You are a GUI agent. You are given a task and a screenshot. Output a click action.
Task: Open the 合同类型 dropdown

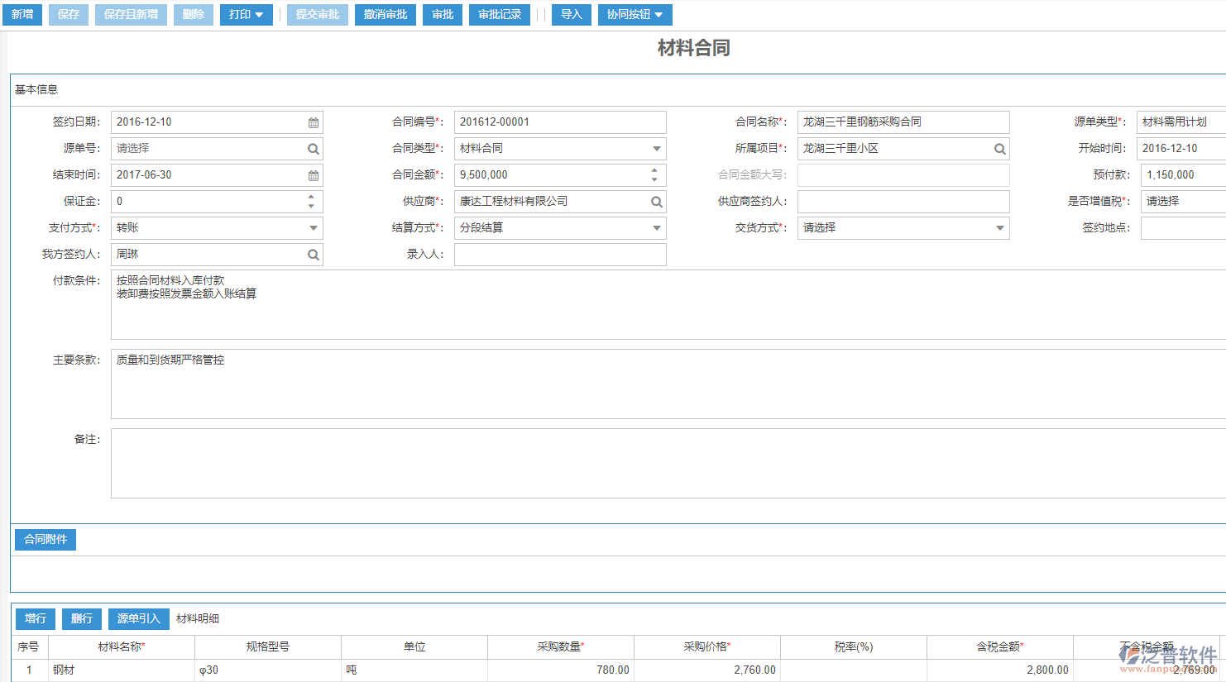657,148
